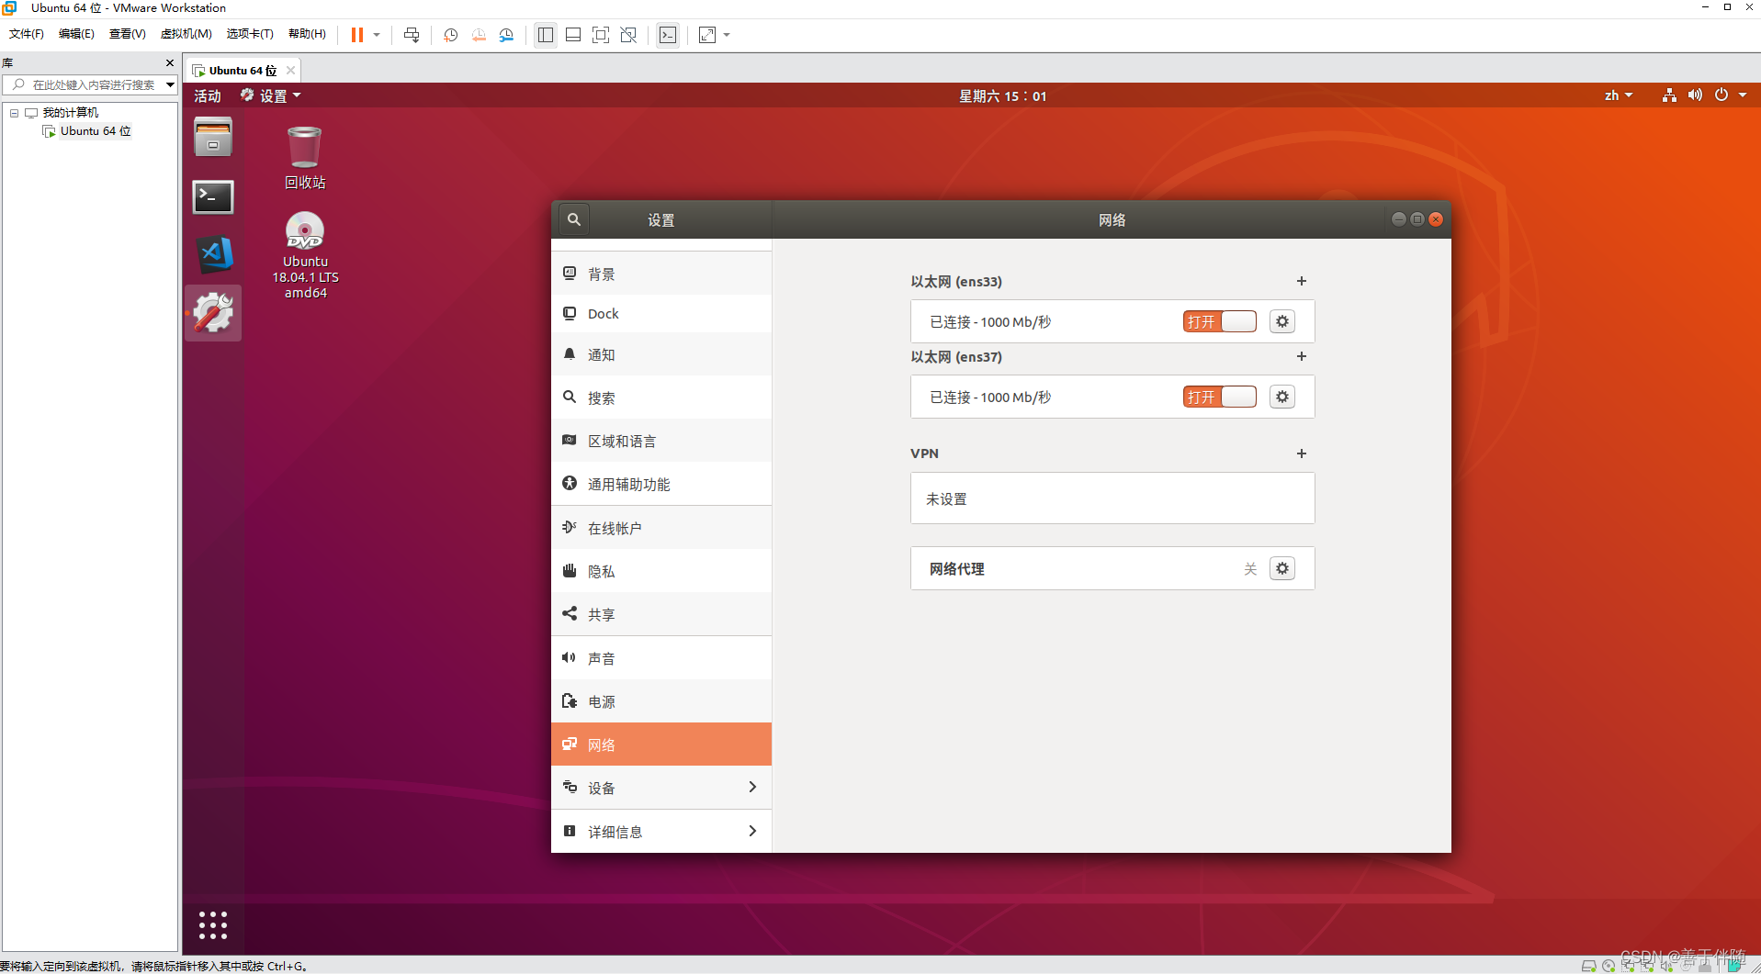The width and height of the screenshot is (1761, 974).
Task: Close the library panel with X
Action: (170, 63)
